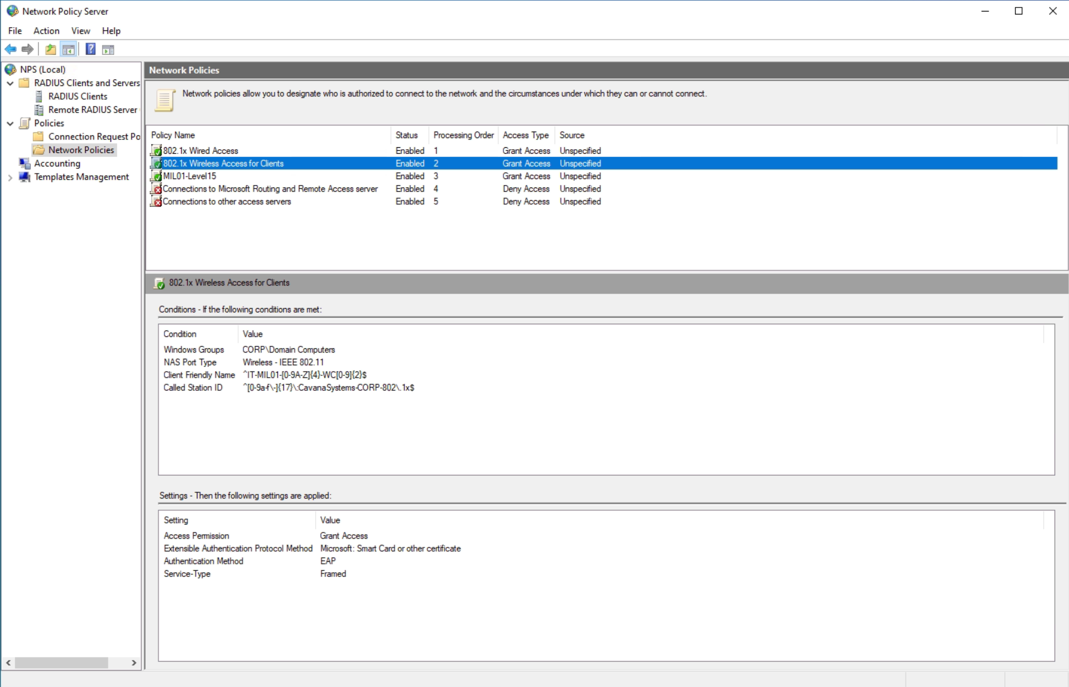Click the 802.1x Wired Access policy icon
Viewport: 1069px width, 687px height.
coord(156,151)
